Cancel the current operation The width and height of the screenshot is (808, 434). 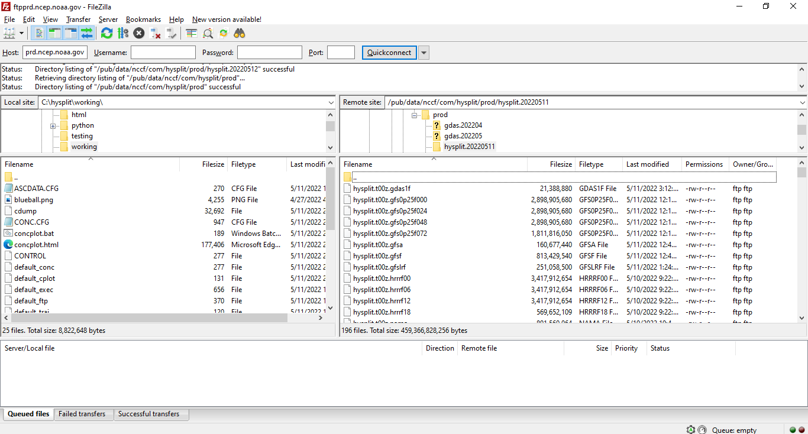coord(139,33)
